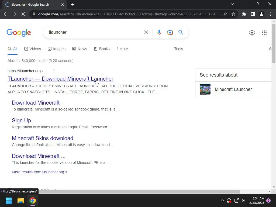Screen dimensions: 276x207
Task: Clear the search box text
Action: (146, 32)
